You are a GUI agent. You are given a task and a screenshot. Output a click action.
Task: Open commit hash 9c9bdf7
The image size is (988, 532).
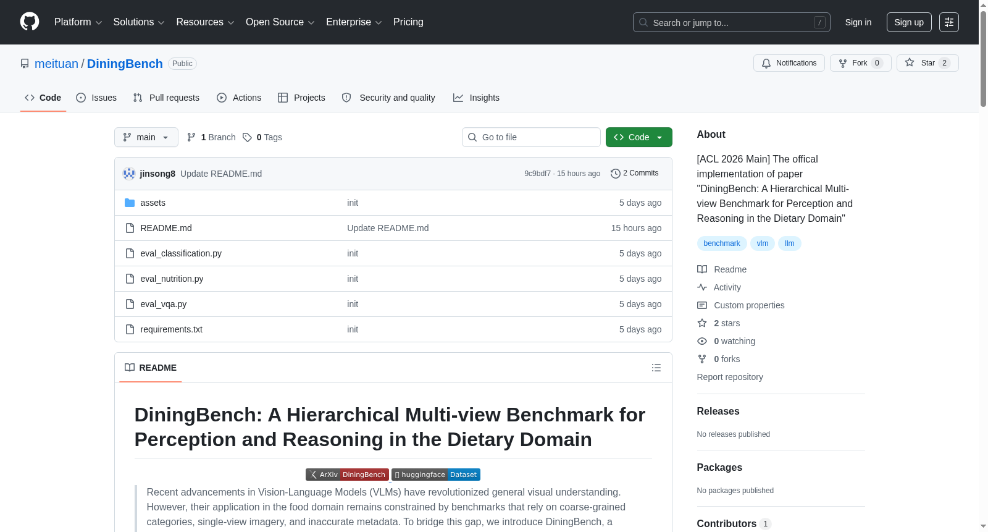pos(537,174)
